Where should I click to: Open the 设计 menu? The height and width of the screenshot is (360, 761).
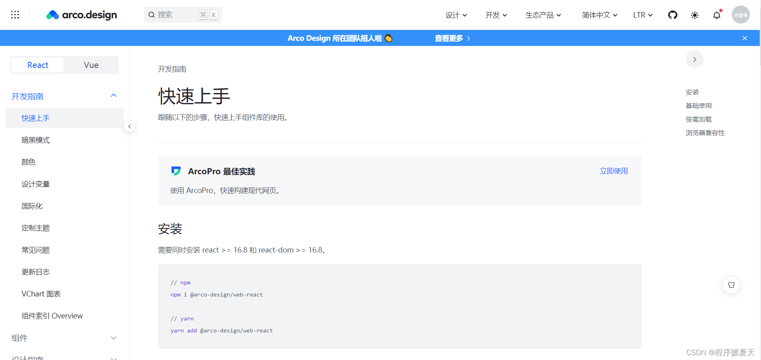tap(455, 15)
